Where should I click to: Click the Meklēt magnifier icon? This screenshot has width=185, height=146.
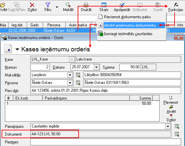click(x=68, y=5)
